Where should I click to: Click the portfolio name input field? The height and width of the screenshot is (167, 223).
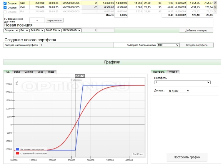pyautogui.click(x=76, y=45)
